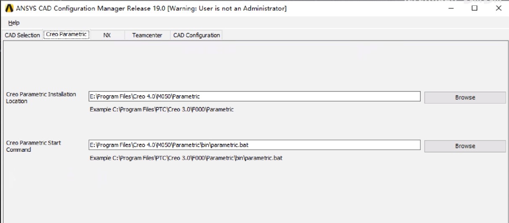The width and height of the screenshot is (509, 223).
Task: Click the ANSYS logo icon in title bar
Action: [x=9, y=8]
